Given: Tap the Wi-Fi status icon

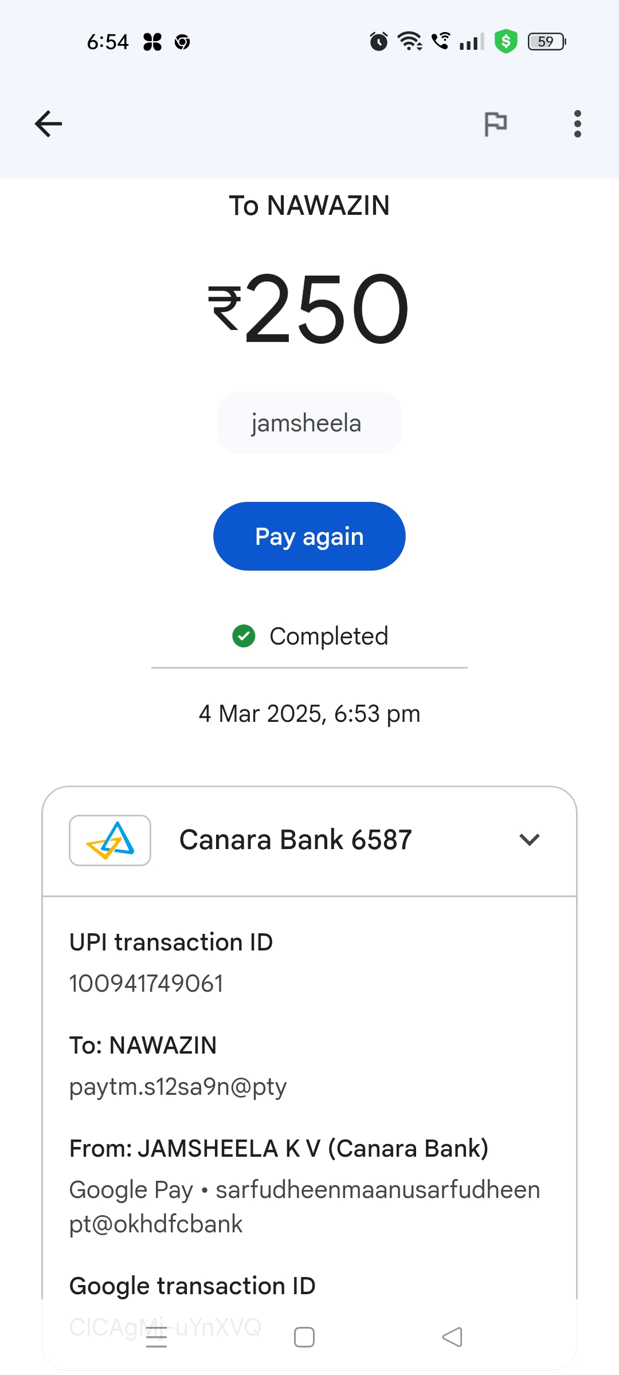Looking at the screenshot, I should [410, 42].
